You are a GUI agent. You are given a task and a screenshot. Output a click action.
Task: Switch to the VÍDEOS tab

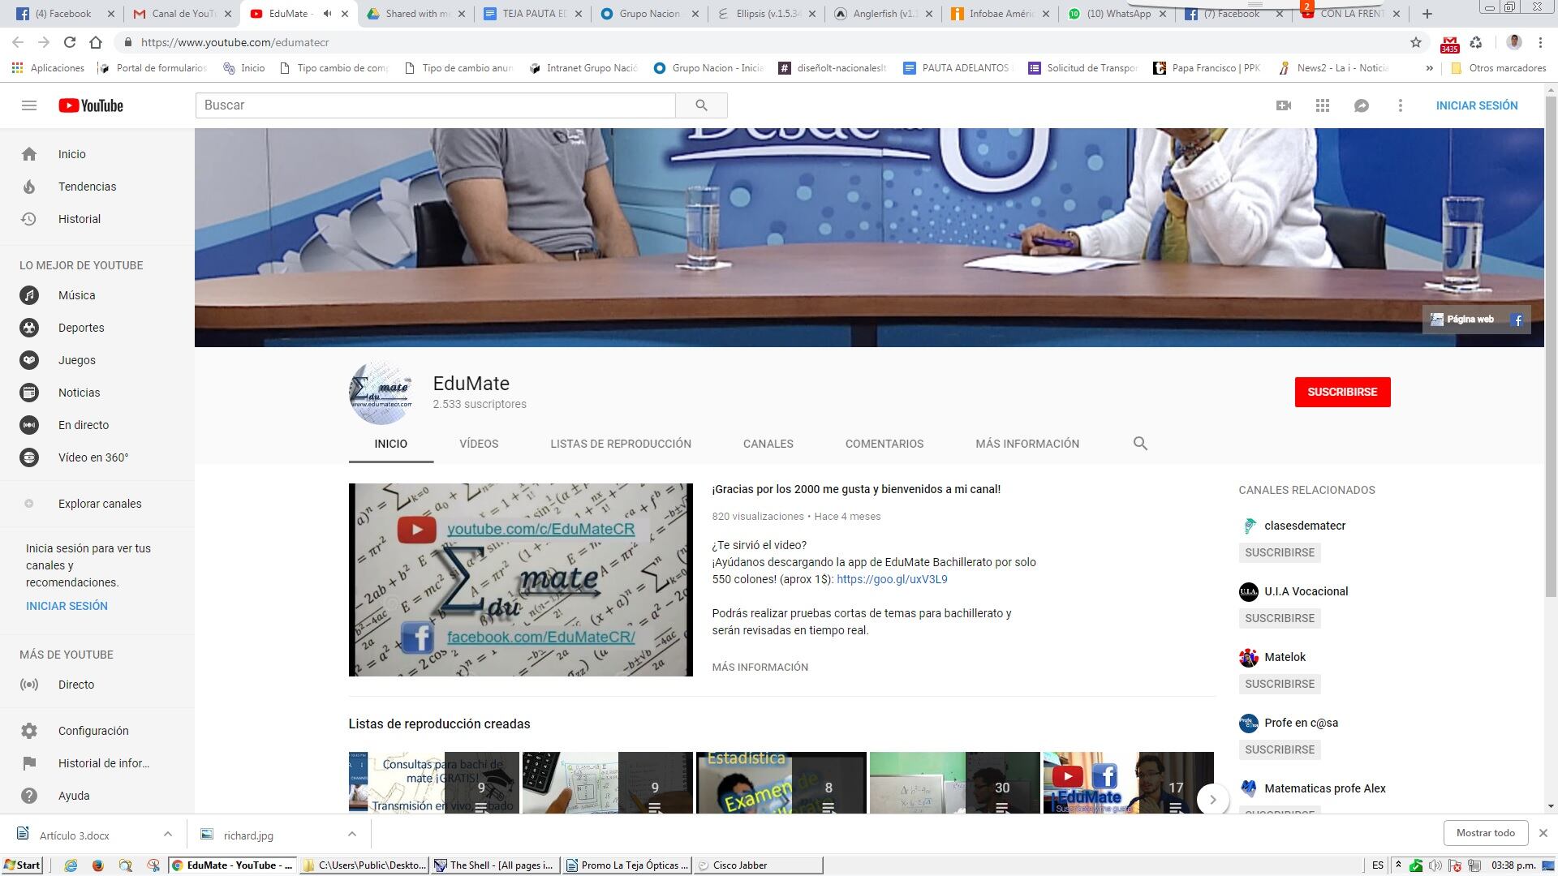pyautogui.click(x=479, y=444)
